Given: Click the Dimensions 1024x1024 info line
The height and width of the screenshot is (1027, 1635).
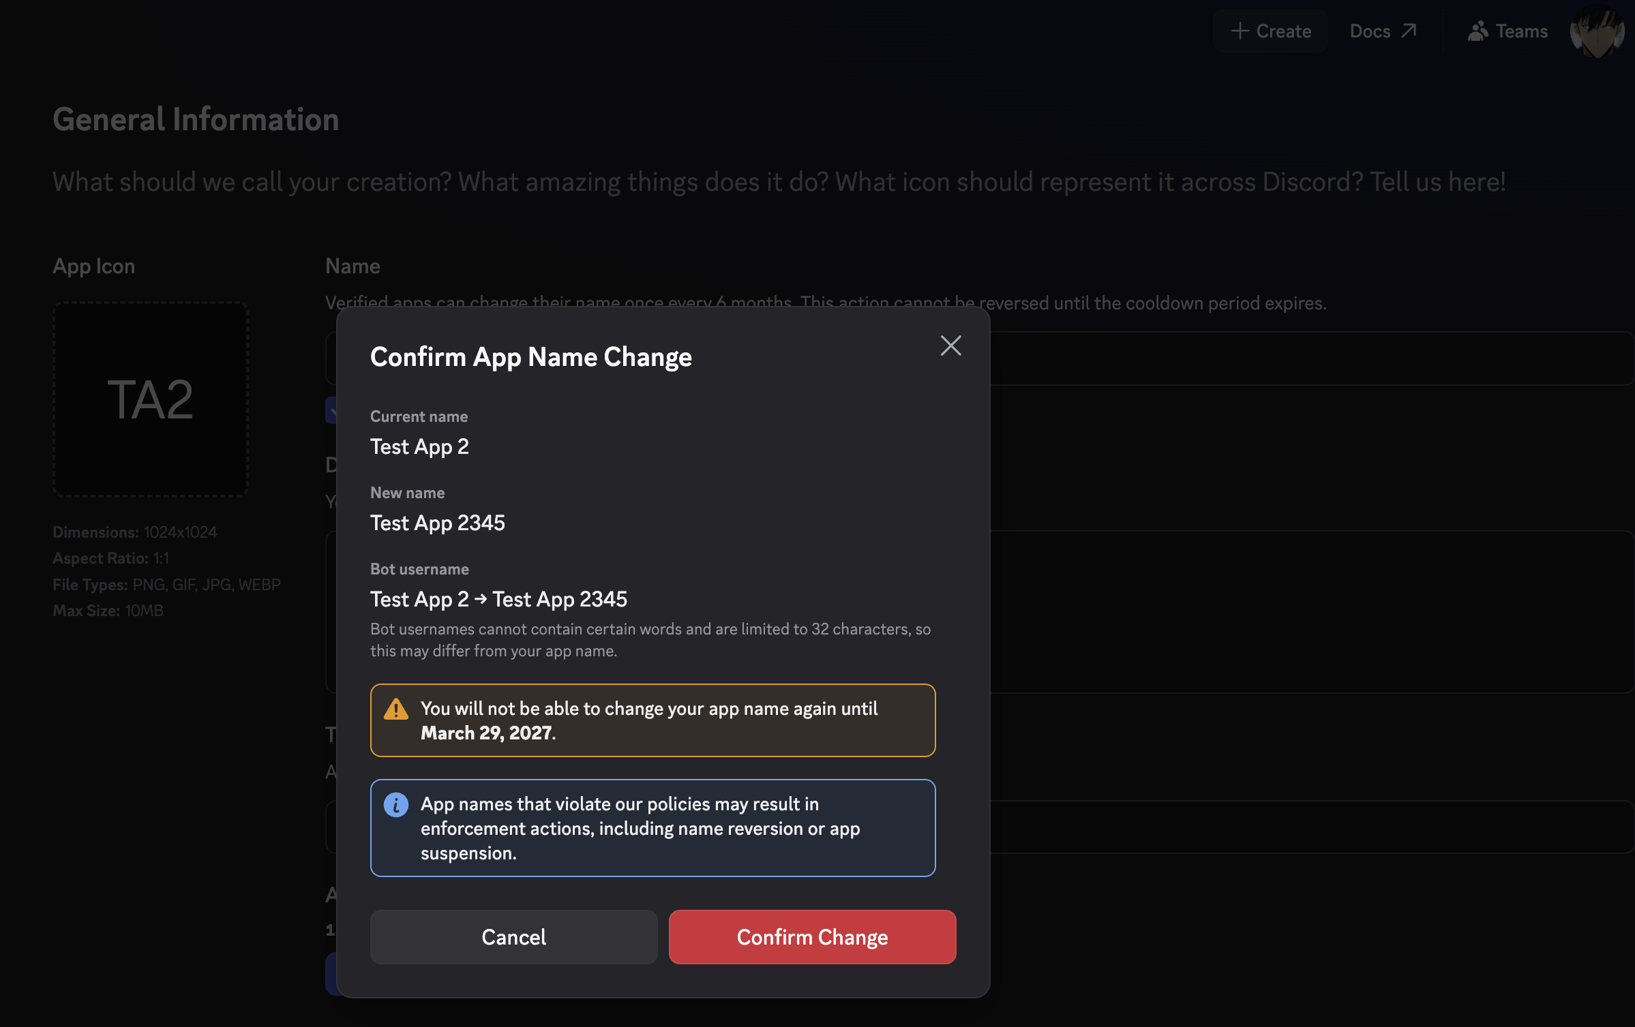Looking at the screenshot, I should [x=135, y=532].
